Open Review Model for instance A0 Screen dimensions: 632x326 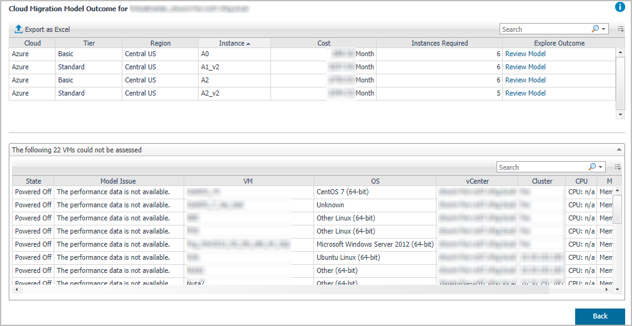tap(525, 54)
